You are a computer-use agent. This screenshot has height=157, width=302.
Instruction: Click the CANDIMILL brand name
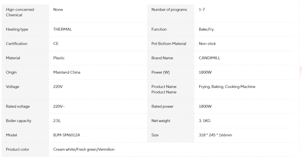pyautogui.click(x=209, y=58)
